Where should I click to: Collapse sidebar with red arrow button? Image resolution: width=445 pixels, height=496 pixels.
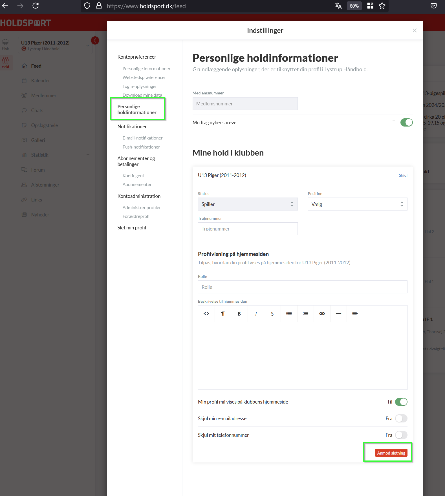click(x=95, y=41)
